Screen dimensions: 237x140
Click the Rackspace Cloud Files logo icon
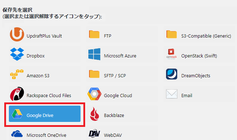(x=17, y=94)
